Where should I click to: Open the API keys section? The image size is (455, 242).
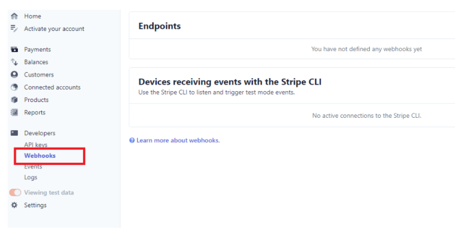pyautogui.click(x=36, y=145)
